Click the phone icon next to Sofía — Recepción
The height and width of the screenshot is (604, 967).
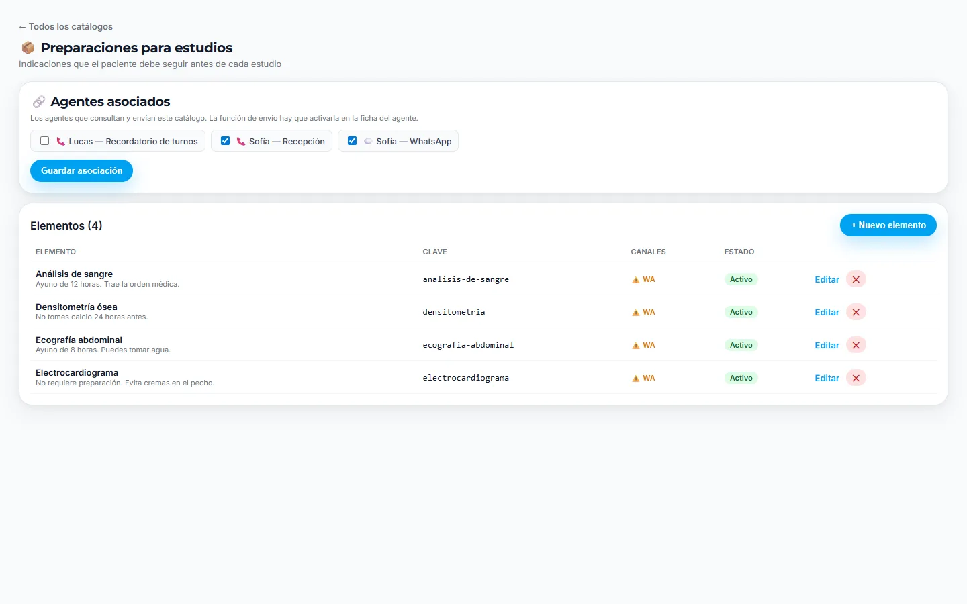241,141
